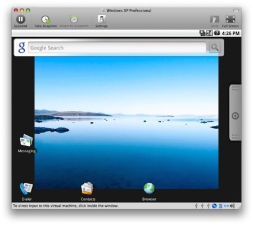Image resolution: width=253 pixels, height=225 pixels.
Task: Click the blue CD/DVD drive status icon
Action: tap(214, 206)
